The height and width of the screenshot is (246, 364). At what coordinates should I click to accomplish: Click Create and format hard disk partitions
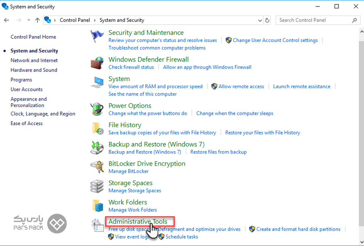(298, 229)
